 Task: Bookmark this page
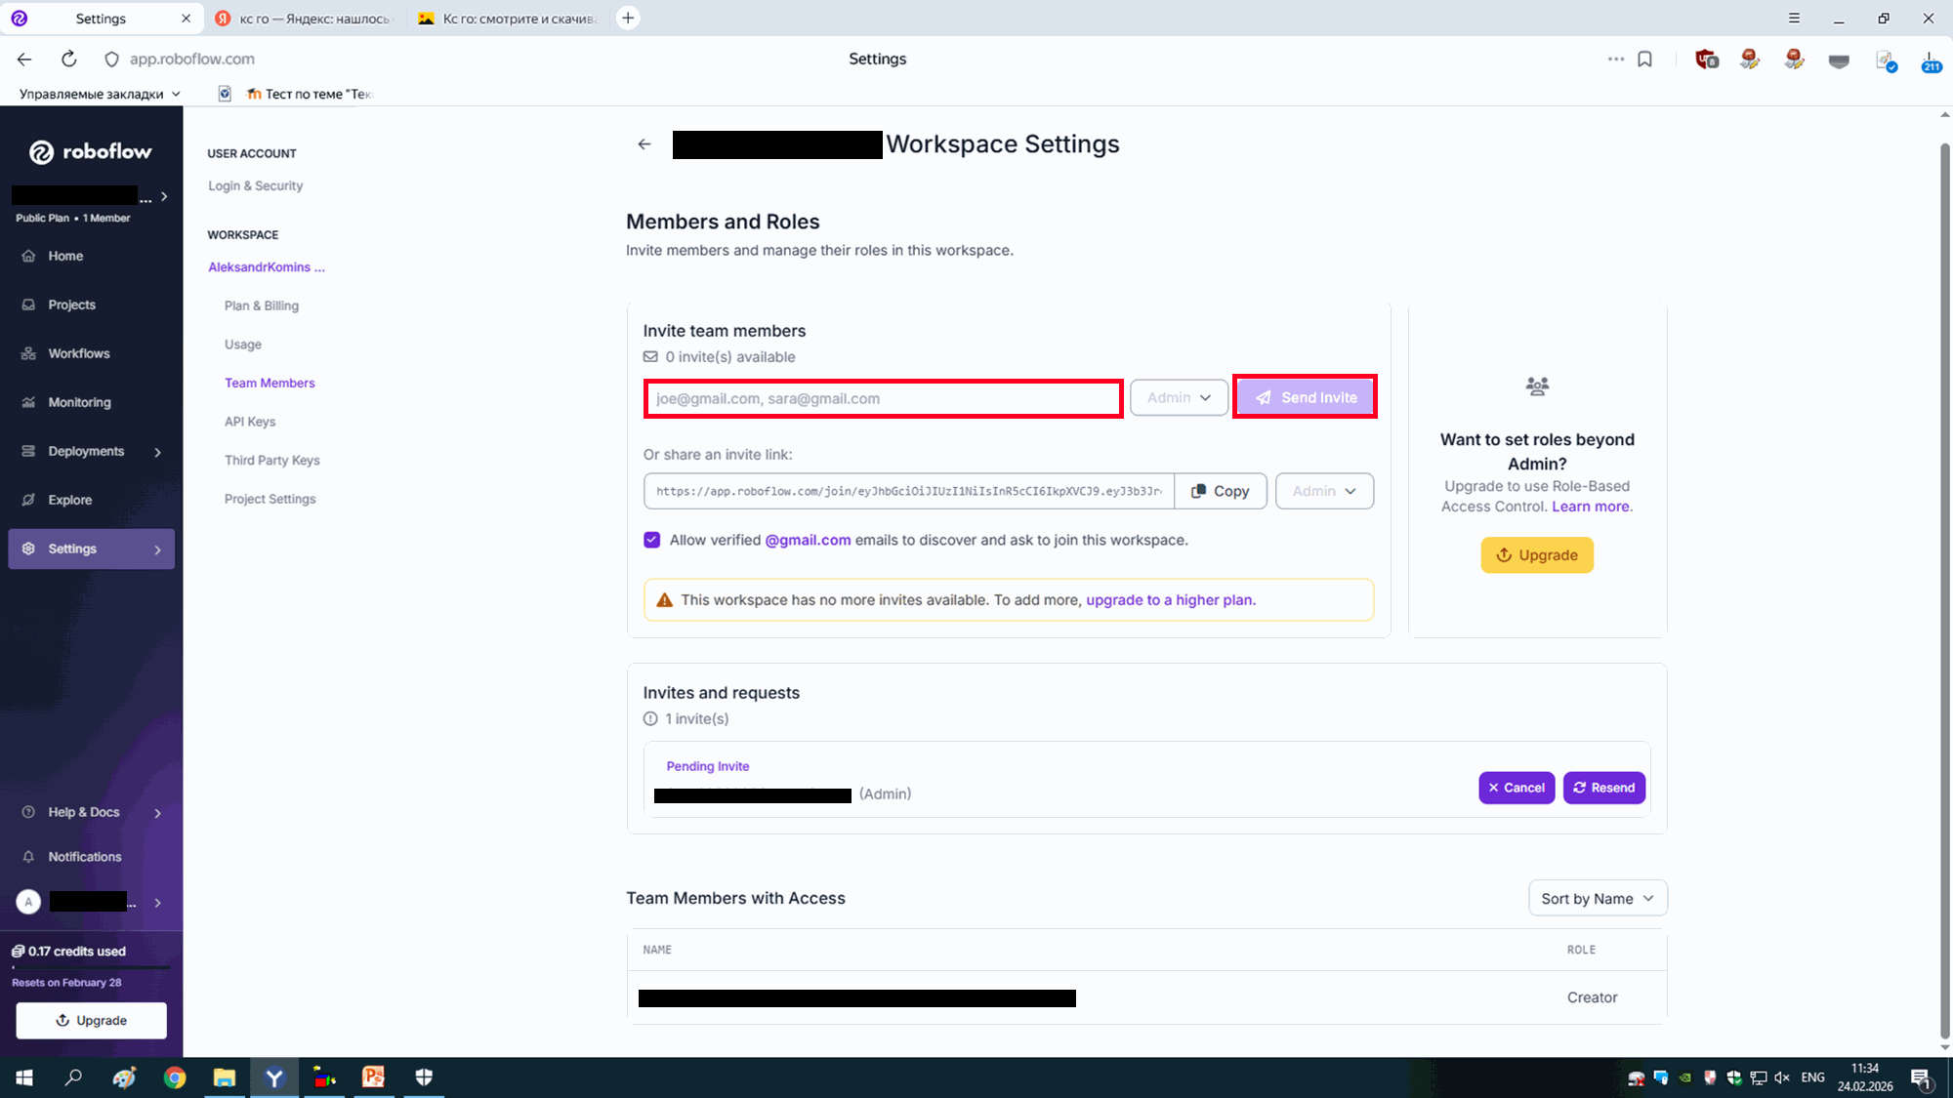[x=1644, y=60]
